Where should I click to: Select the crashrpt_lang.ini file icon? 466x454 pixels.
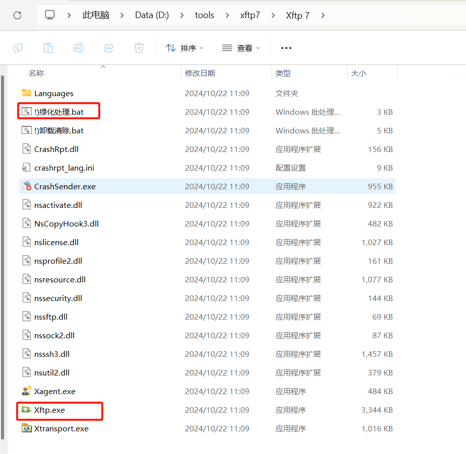coord(26,168)
